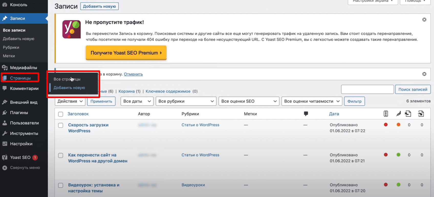Click the SEO score column icon

(386, 114)
